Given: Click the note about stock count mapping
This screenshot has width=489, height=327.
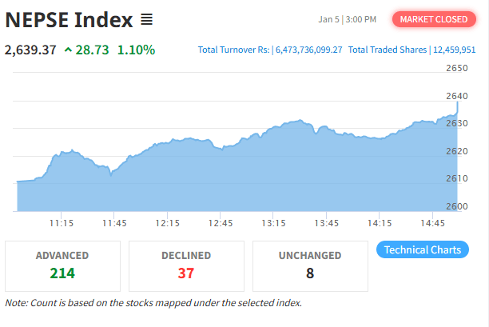Looking at the screenshot, I should [x=153, y=303].
